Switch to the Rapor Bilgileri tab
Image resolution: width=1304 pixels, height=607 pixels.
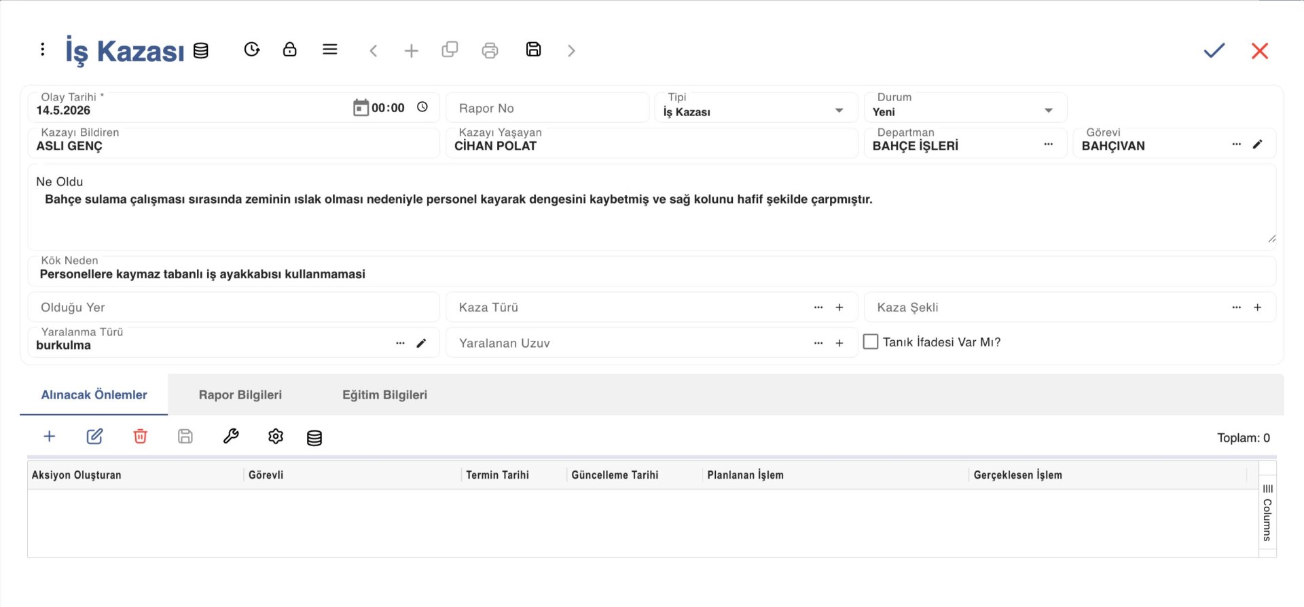tap(240, 394)
